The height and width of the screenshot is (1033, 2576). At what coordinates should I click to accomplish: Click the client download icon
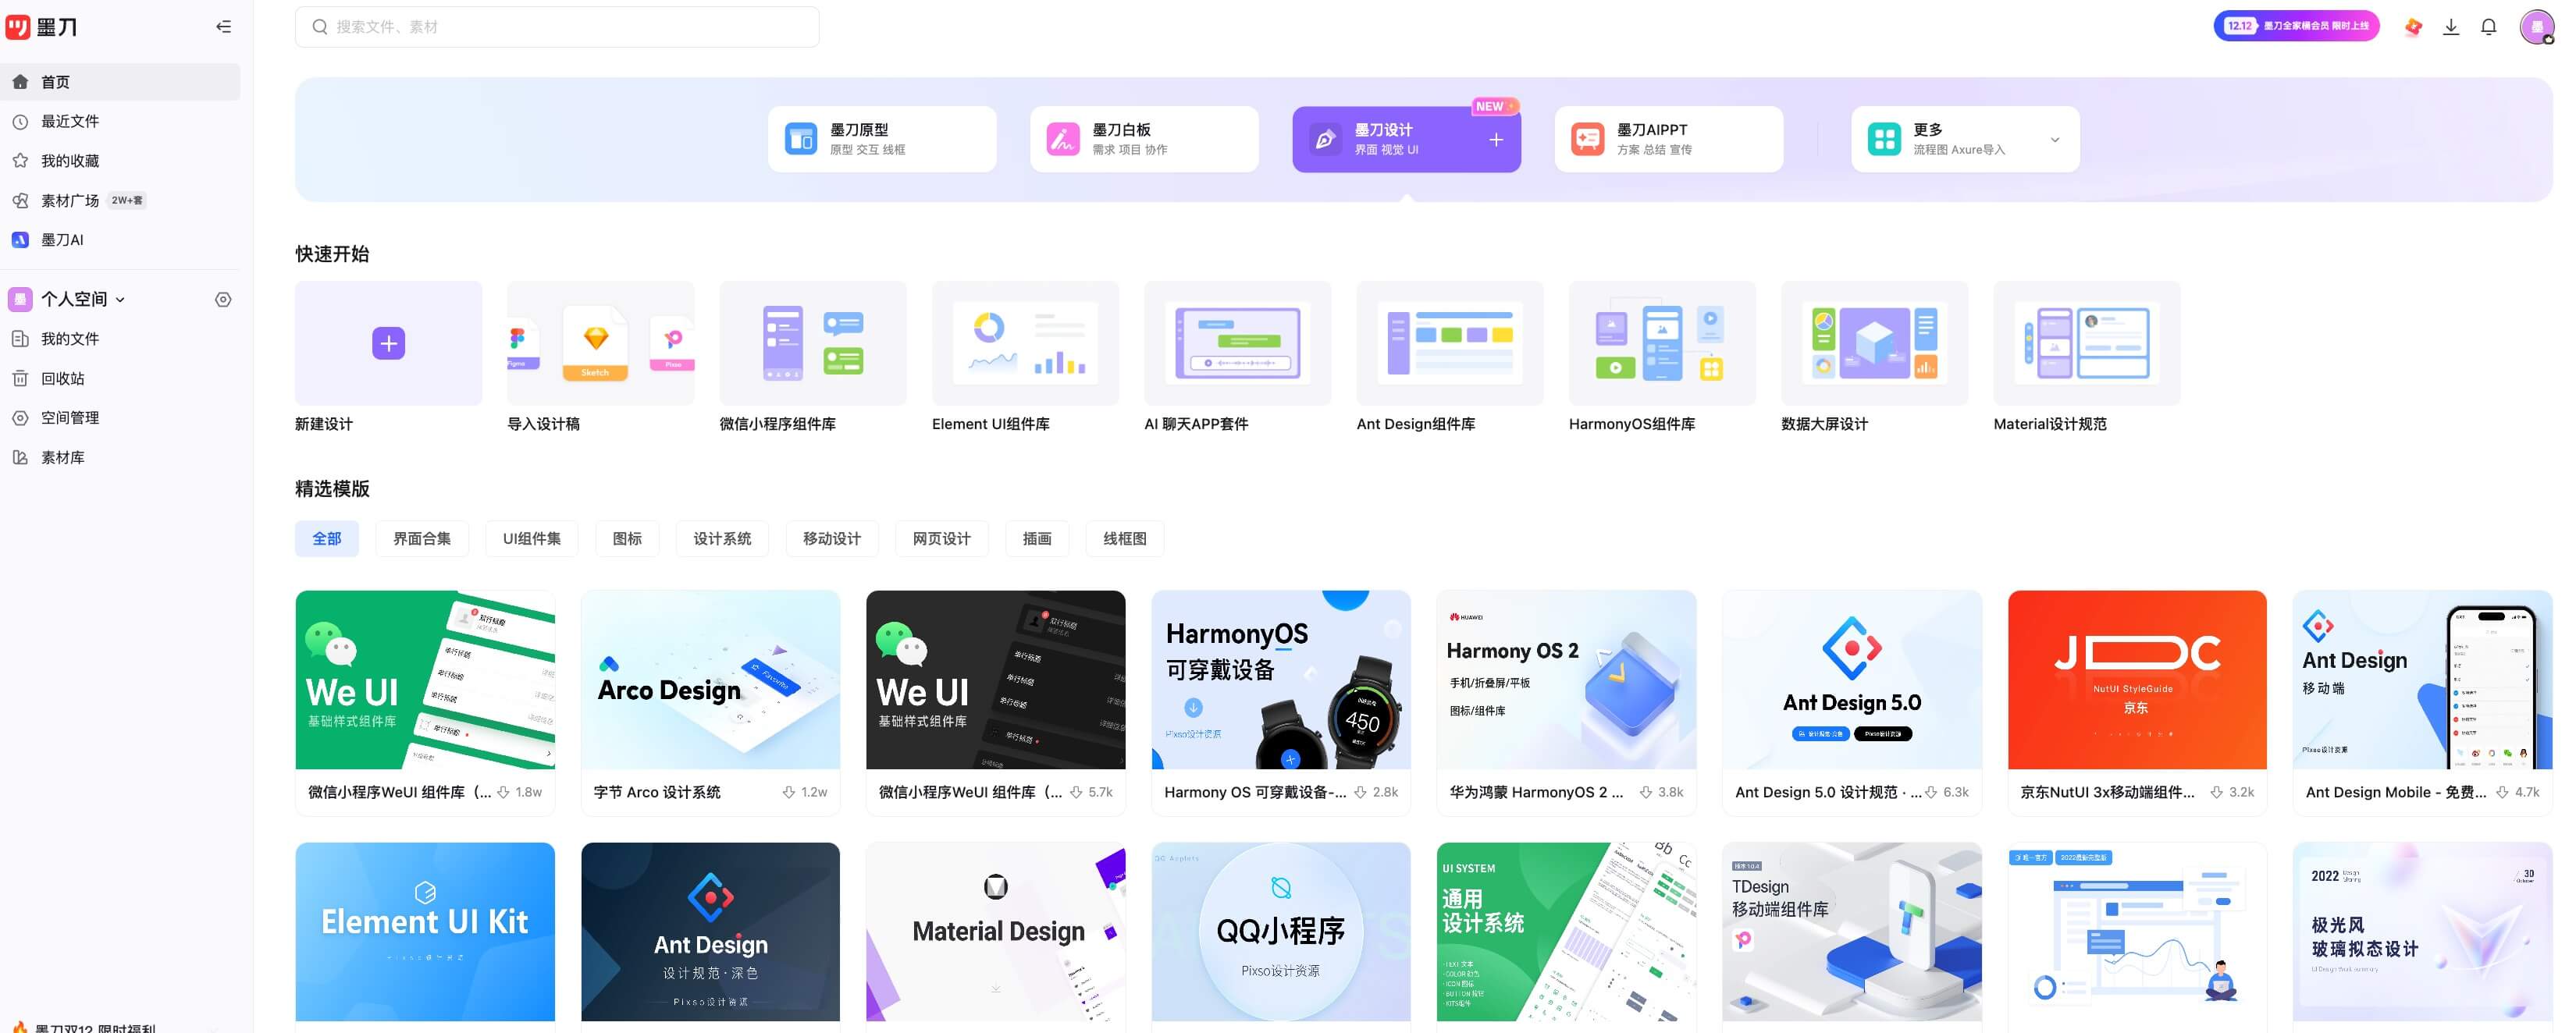point(2451,26)
